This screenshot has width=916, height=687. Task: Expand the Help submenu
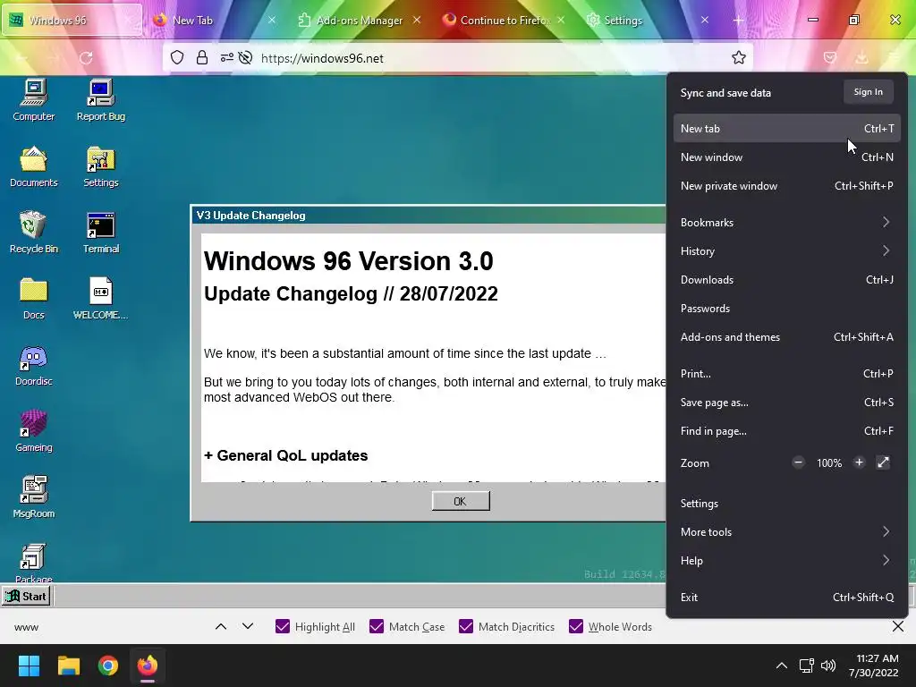[786, 560]
